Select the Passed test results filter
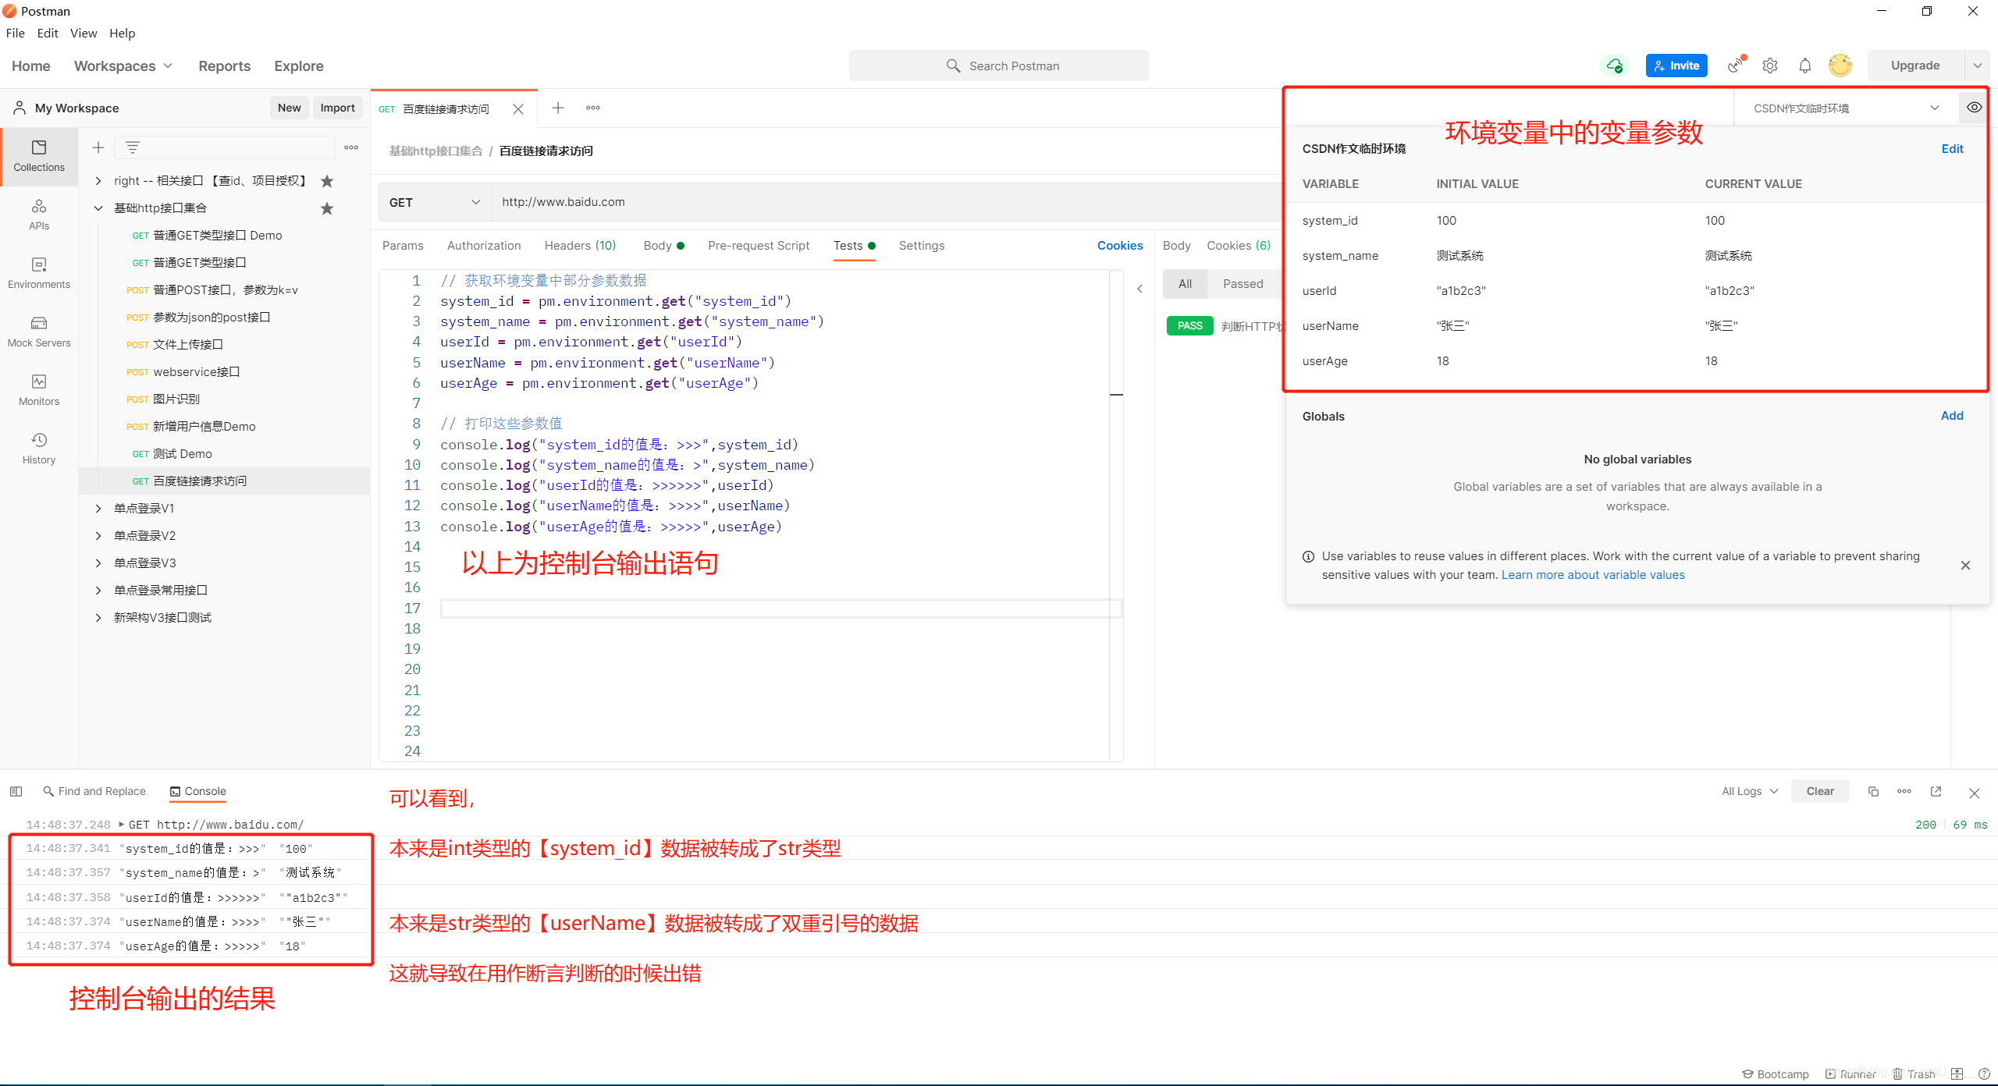The height and width of the screenshot is (1086, 1998). pos(1243,284)
